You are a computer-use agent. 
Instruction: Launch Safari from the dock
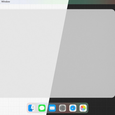[73, 108]
